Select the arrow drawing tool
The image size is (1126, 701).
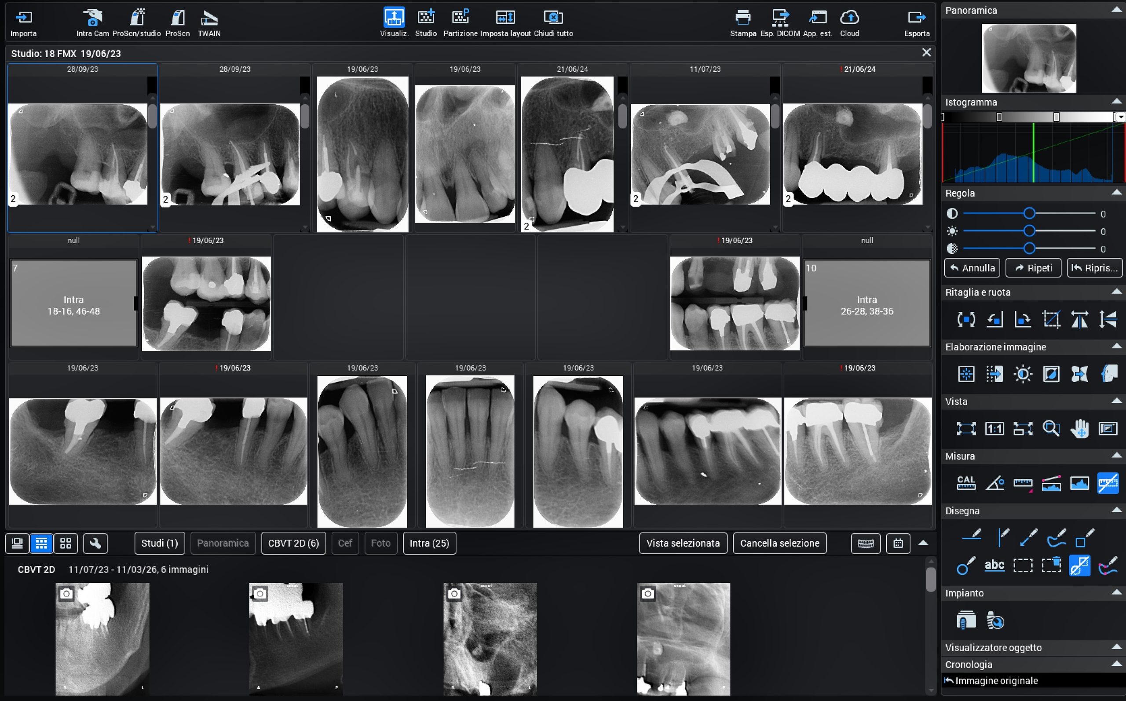pos(1028,538)
